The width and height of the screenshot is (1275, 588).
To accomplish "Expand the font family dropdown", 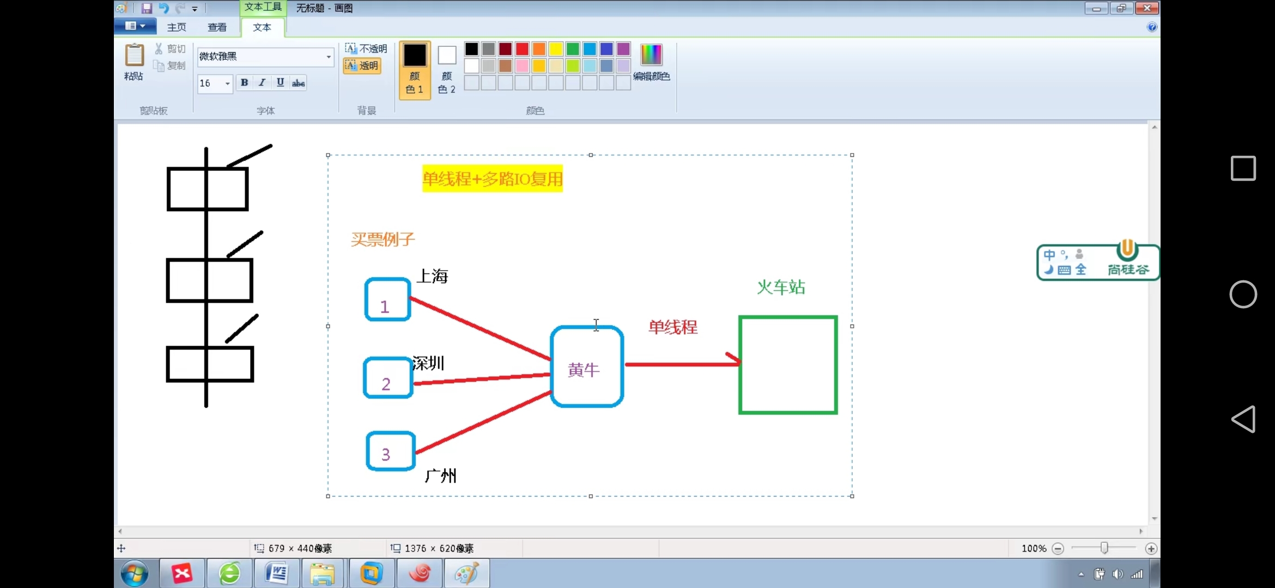I will click(329, 57).
